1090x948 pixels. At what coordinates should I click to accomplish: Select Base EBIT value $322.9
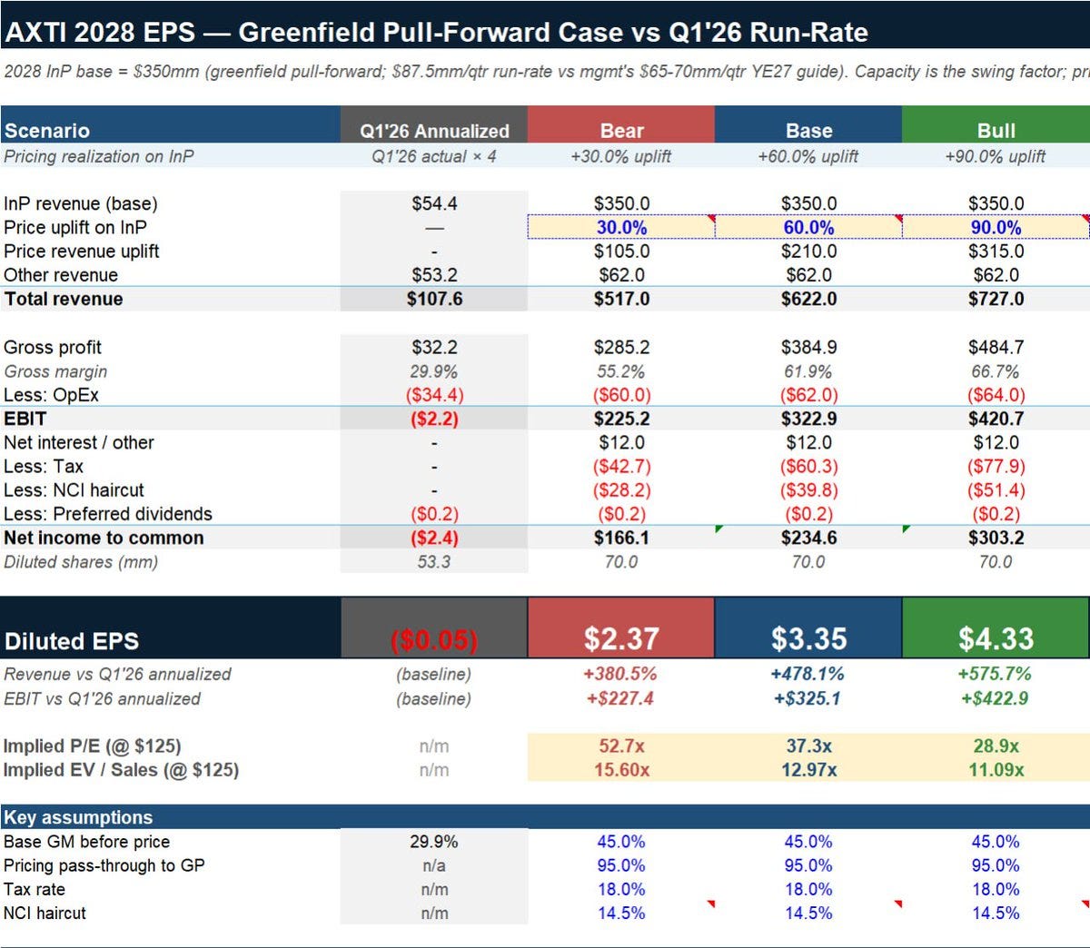coord(808,419)
